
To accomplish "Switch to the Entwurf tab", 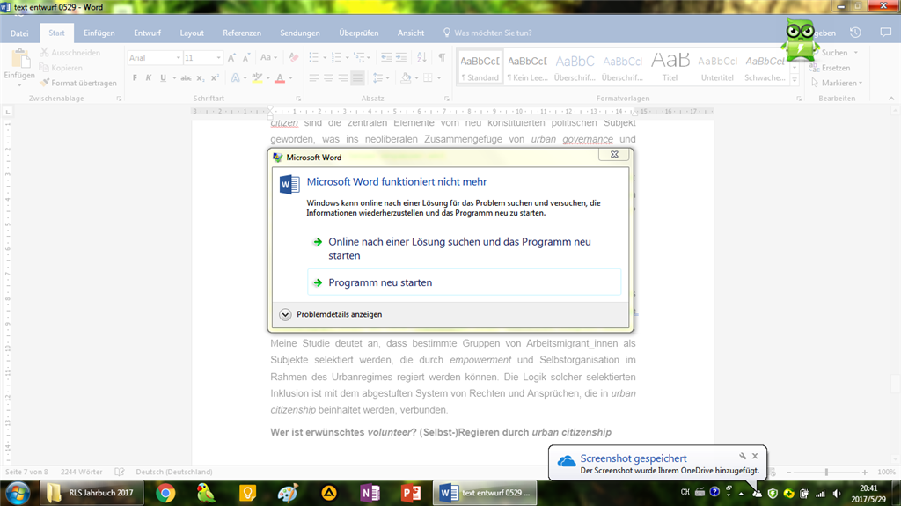I will (x=147, y=33).
